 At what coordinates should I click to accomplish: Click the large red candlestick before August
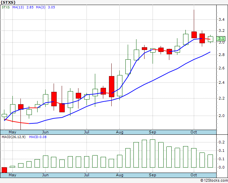click(112, 86)
